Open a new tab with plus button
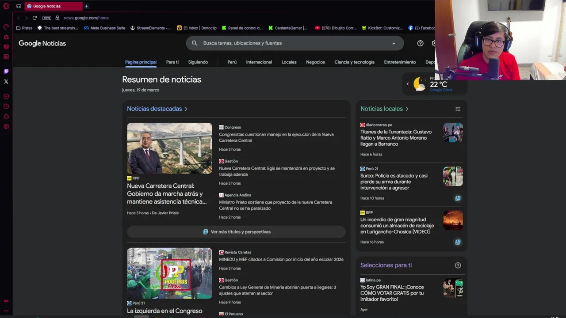 (x=86, y=6)
